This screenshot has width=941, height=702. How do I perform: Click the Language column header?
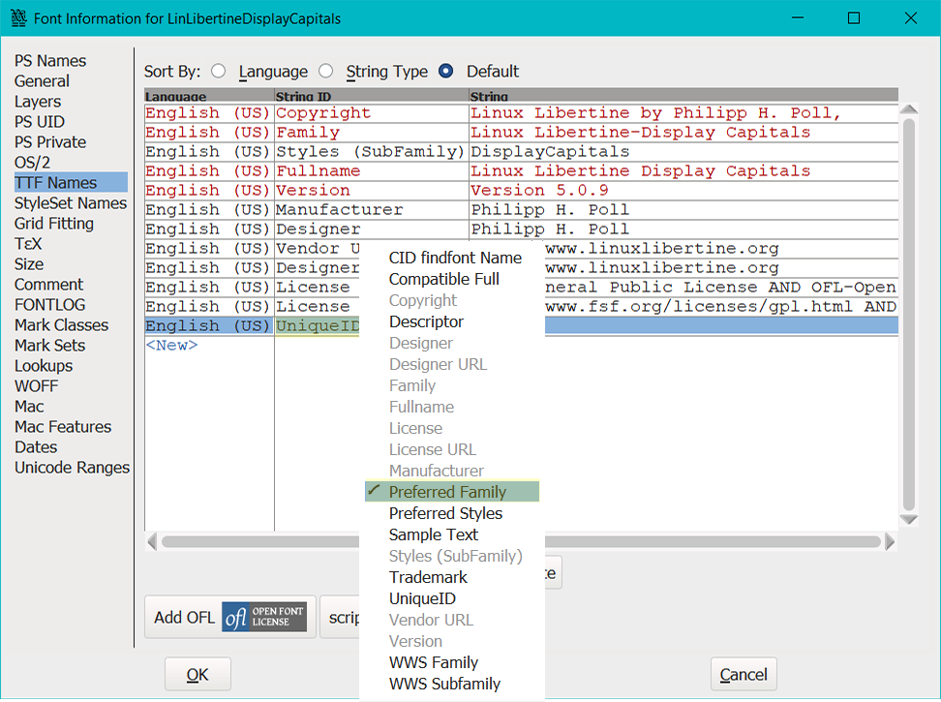click(x=209, y=96)
